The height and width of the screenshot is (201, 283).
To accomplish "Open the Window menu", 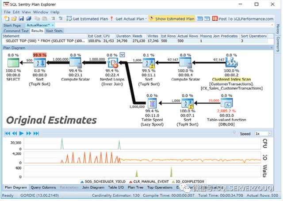I will point(41,12).
